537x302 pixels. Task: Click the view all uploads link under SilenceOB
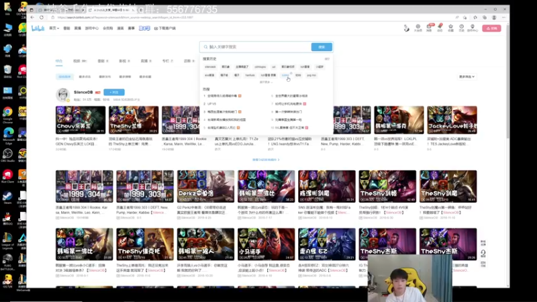click(x=266, y=160)
